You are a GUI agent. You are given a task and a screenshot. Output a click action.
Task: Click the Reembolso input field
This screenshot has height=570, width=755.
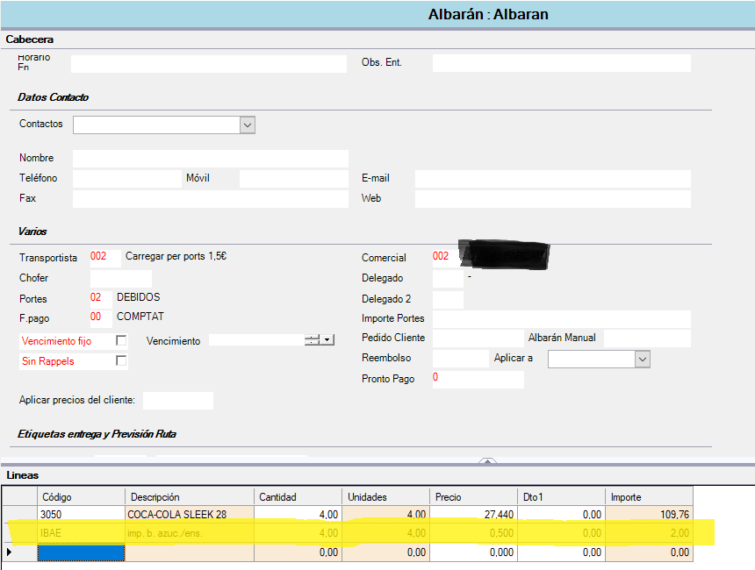click(460, 359)
